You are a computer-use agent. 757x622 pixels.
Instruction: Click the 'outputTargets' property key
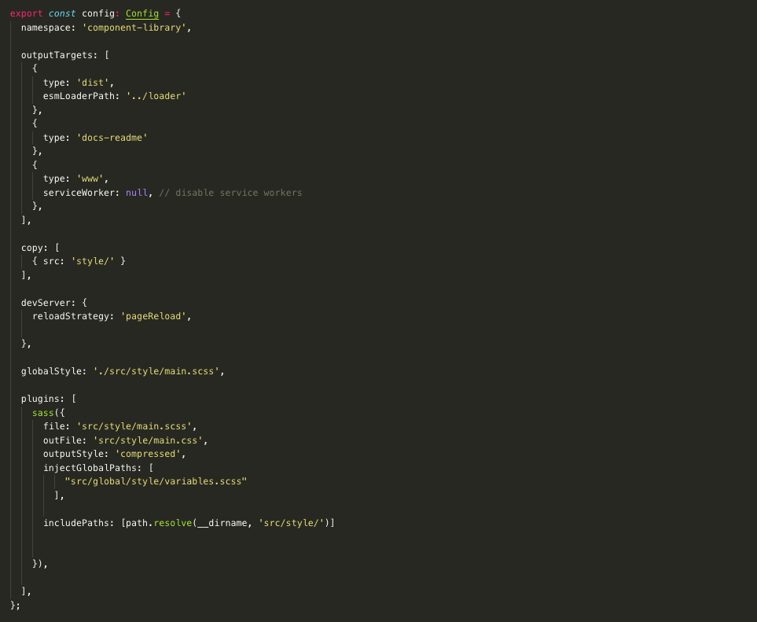57,55
